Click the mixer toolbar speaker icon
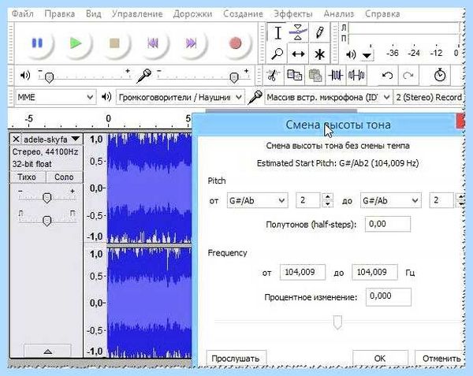473x376 pixels. (25, 75)
